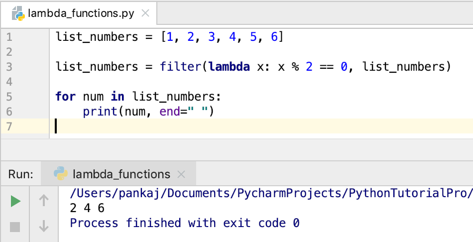Viewport: 473px width, 242px height.
Task: Click the lambda keyword in the code
Action: 229,66
